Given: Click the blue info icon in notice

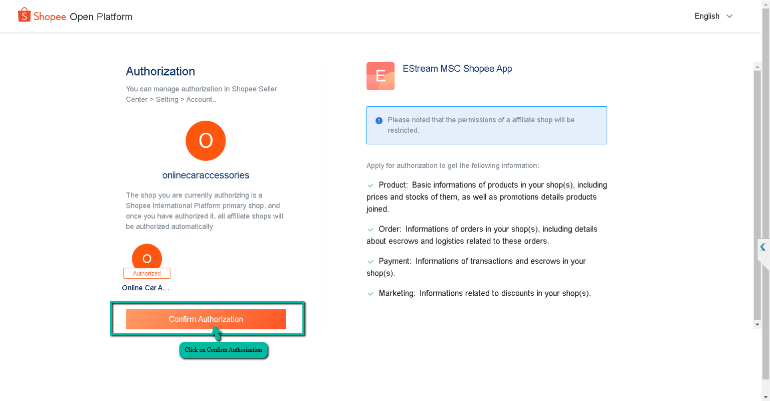Looking at the screenshot, I should [379, 120].
